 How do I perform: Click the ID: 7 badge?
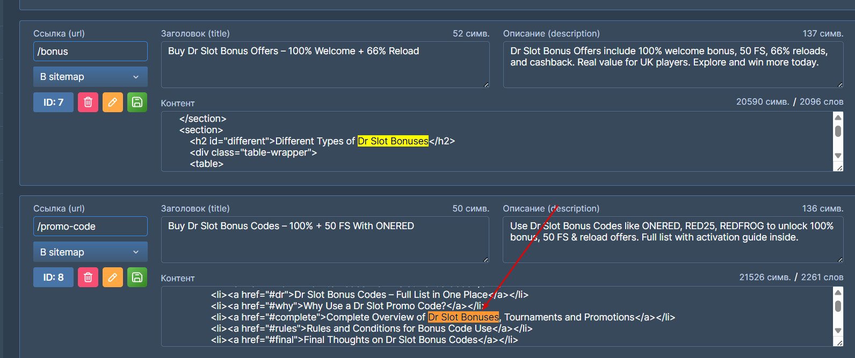point(53,102)
